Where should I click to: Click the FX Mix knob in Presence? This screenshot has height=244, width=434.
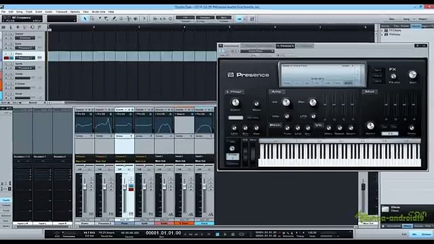pyautogui.click(x=393, y=77)
